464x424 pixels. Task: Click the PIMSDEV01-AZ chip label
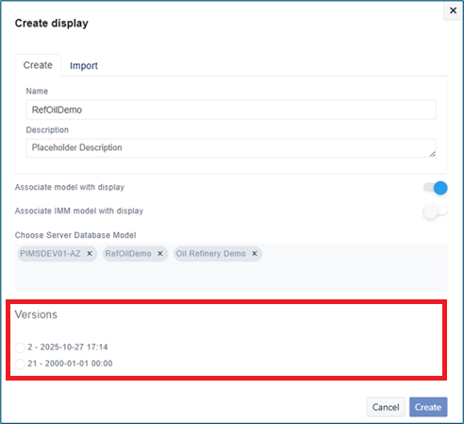tap(50, 254)
